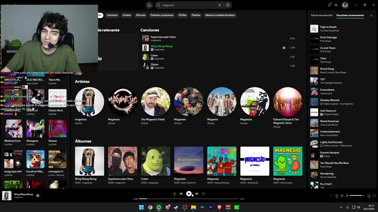The height and width of the screenshot is (212, 378).
Task: Open Steam from the taskbar
Action: [x=176, y=207]
